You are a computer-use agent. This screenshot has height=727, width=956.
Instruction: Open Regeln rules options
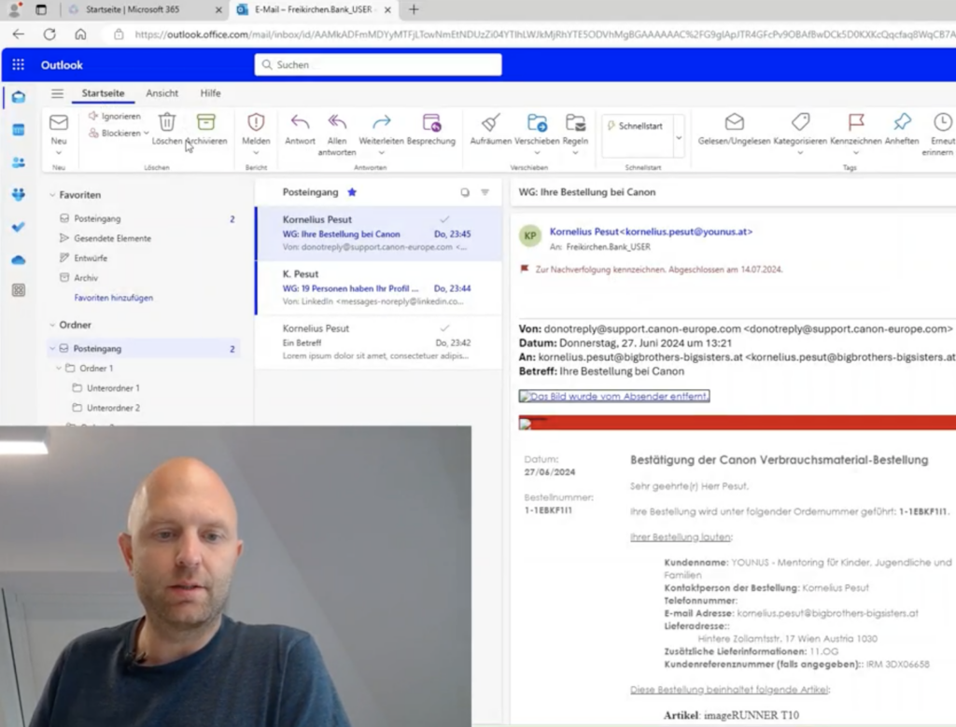575,130
